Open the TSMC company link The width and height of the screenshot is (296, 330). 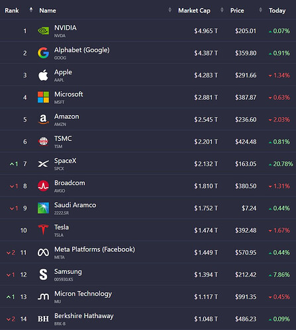click(x=63, y=139)
